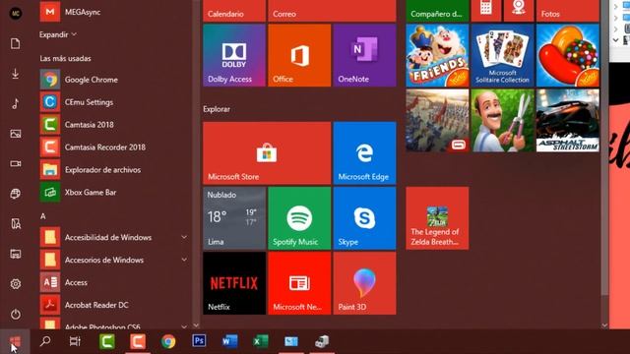Viewport: 630px width, 354px height.
Task: Open the Fotos tile
Action: click(568, 11)
